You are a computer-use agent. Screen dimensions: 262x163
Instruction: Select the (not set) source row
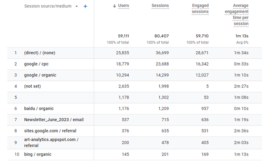pyautogui.click(x=134, y=86)
